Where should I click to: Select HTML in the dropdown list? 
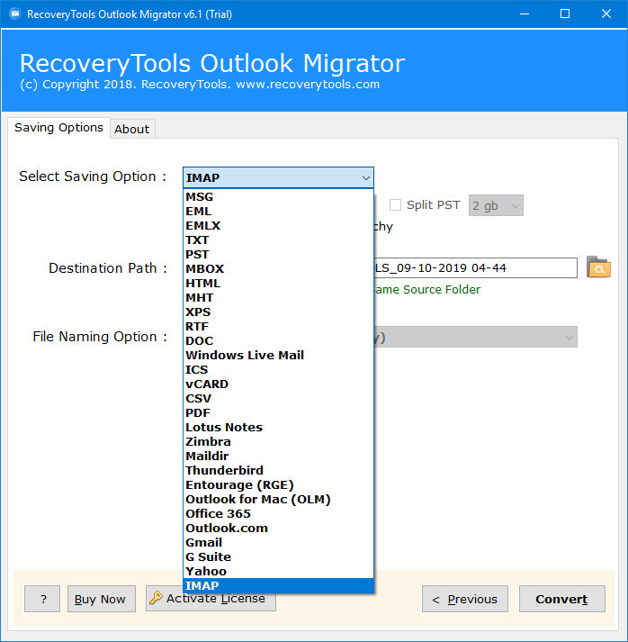[x=278, y=284]
